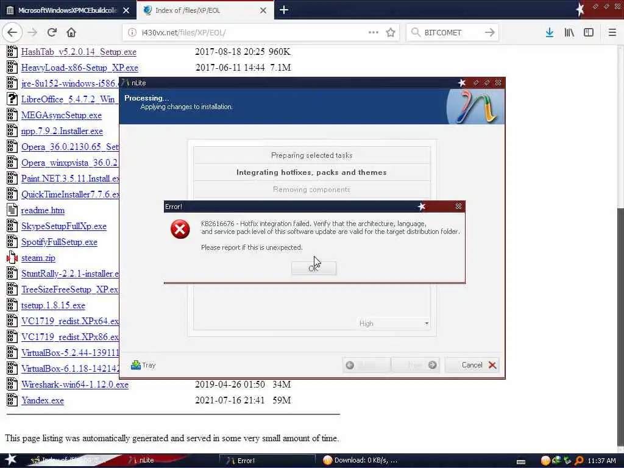The height and width of the screenshot is (468, 624).
Task: Close the Index of /files/XP/EOL tab
Action: (263, 11)
